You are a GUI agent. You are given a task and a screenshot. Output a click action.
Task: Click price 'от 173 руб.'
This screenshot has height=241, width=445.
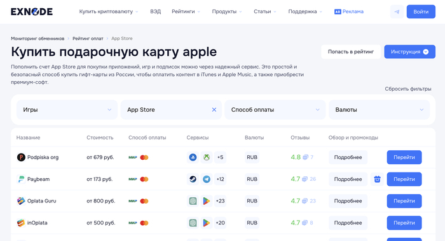(100, 179)
